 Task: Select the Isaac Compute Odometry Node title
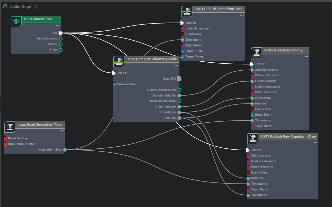coord(152,59)
